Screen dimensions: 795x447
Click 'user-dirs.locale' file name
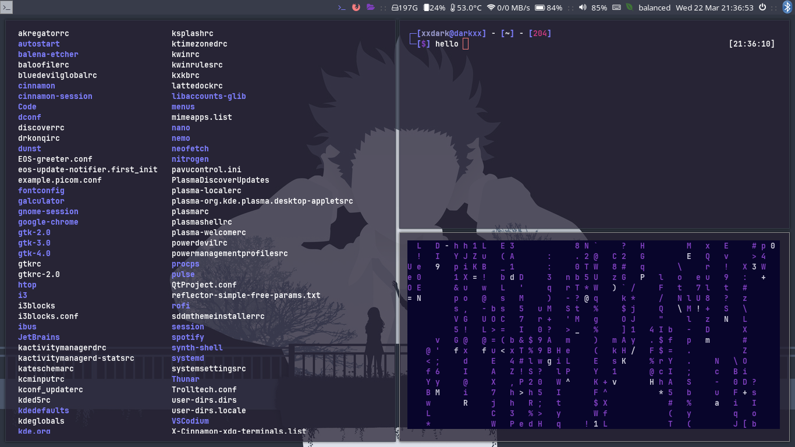pyautogui.click(x=209, y=410)
